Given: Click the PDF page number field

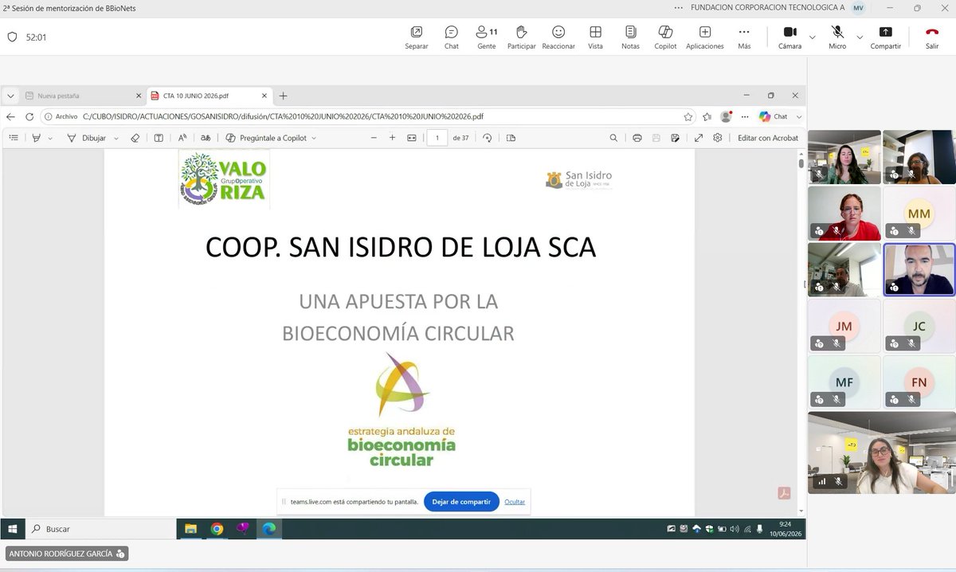Looking at the screenshot, I should tap(437, 138).
